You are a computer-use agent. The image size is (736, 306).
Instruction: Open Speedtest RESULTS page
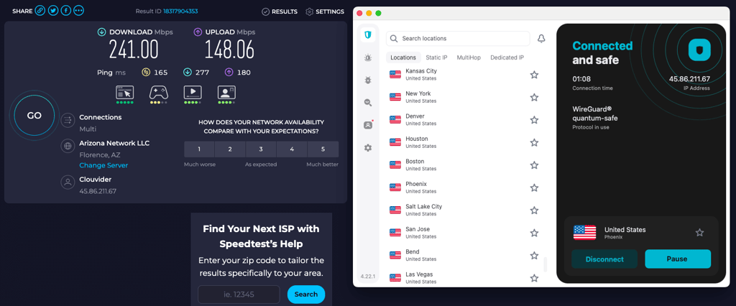280,11
